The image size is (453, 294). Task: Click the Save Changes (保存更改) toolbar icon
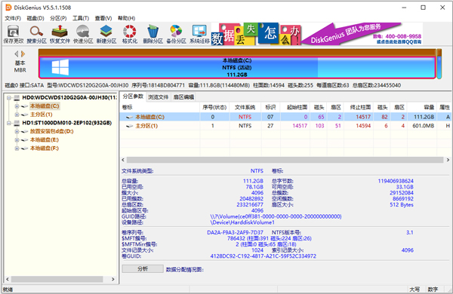[14, 34]
